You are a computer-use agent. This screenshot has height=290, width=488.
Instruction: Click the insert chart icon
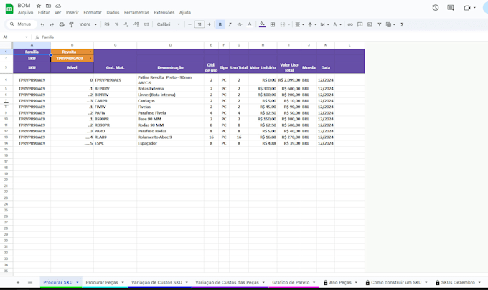pyautogui.click(x=370, y=24)
